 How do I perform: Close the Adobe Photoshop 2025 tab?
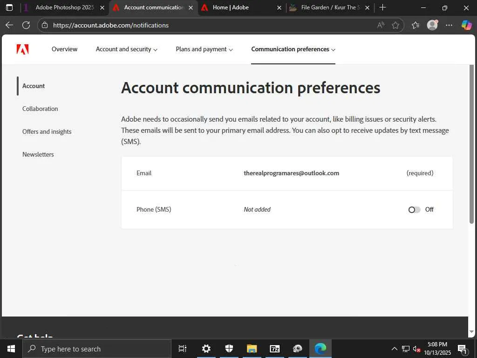(x=102, y=7)
